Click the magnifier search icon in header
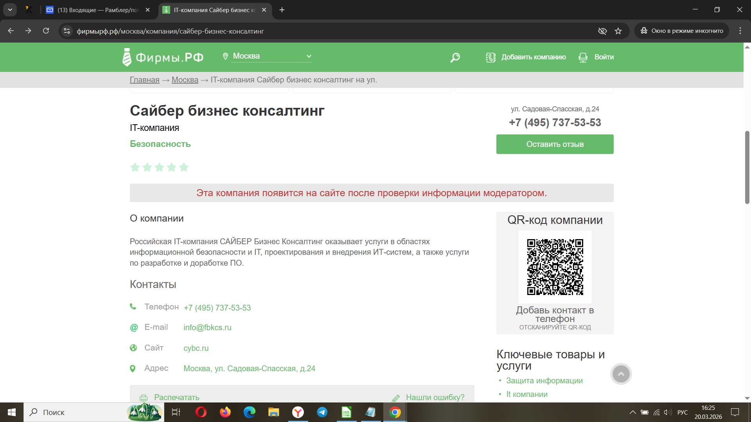This screenshot has height=422, width=751. (x=455, y=57)
